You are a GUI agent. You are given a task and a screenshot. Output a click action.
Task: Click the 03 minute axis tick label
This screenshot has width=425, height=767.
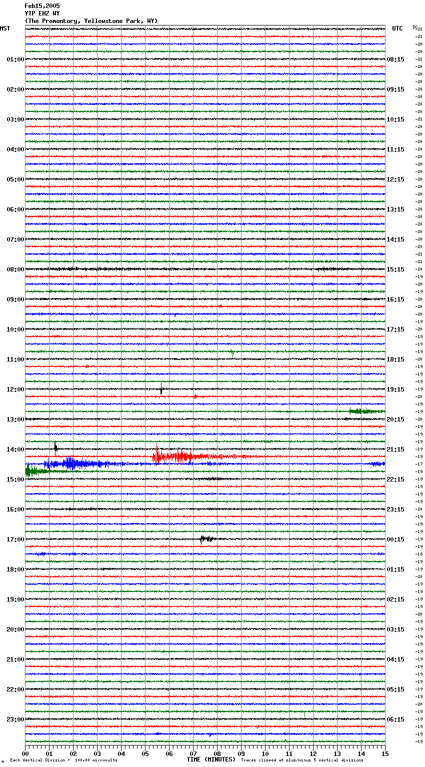[97, 753]
